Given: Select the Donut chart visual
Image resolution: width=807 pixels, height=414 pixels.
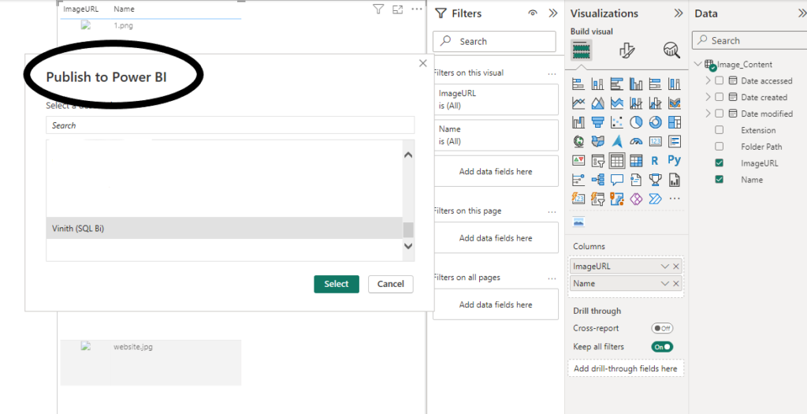Looking at the screenshot, I should point(655,122).
